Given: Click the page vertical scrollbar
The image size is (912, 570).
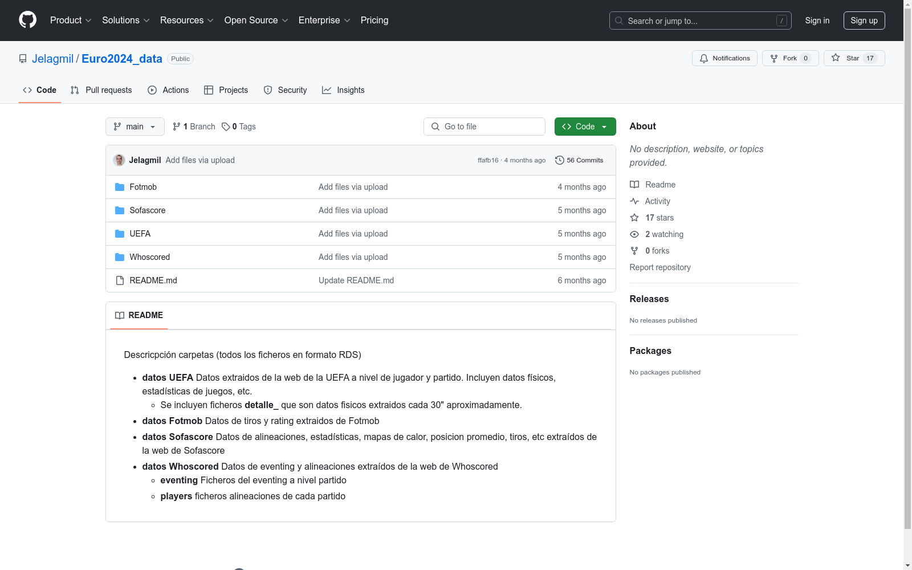Looking at the screenshot, I should click(907, 285).
